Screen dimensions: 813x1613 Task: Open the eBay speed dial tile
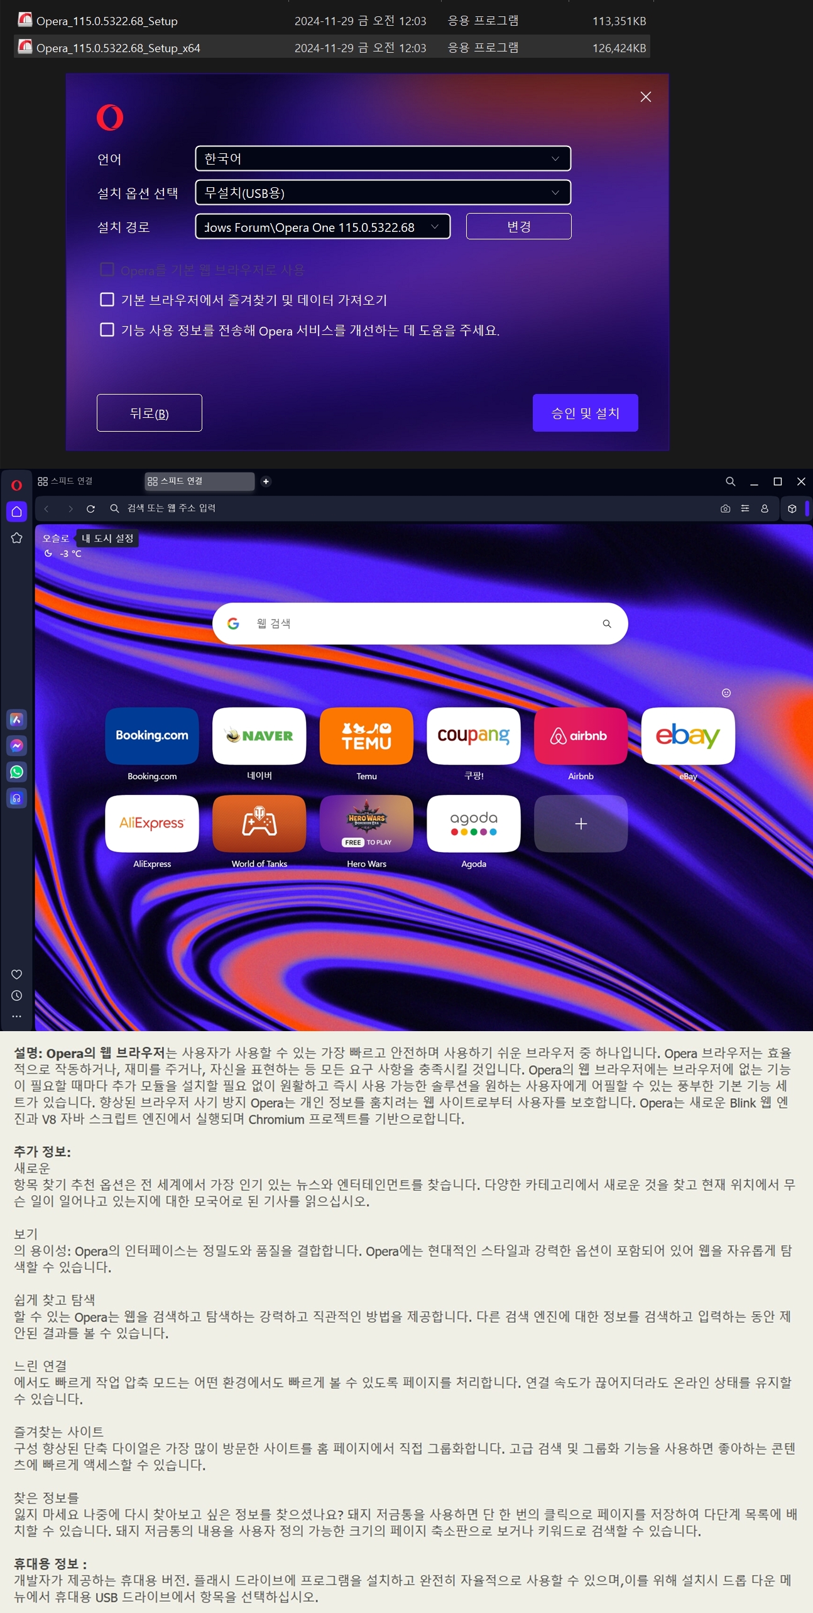pyautogui.click(x=688, y=736)
